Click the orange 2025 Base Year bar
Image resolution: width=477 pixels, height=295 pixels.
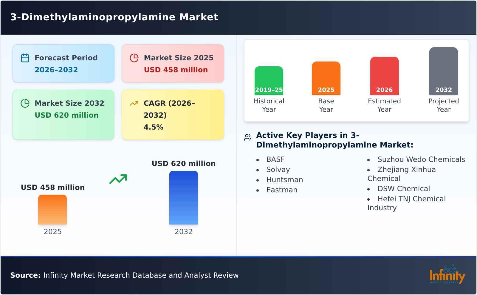[x=326, y=78]
